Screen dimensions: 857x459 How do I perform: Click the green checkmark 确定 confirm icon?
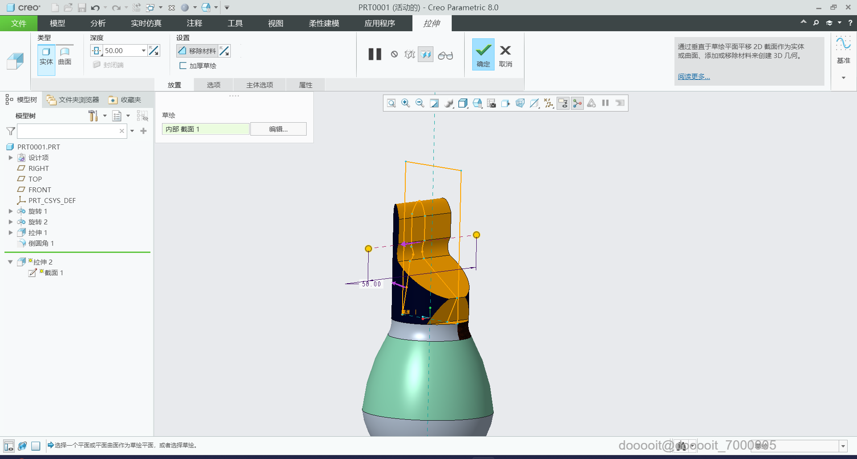point(483,50)
